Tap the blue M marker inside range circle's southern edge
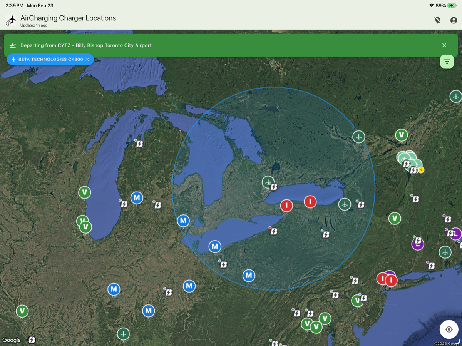 (249, 276)
